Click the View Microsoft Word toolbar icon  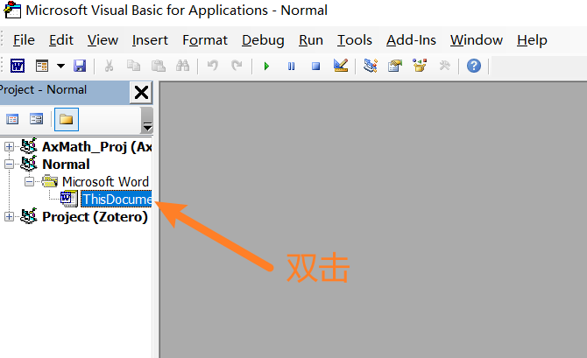pos(18,67)
